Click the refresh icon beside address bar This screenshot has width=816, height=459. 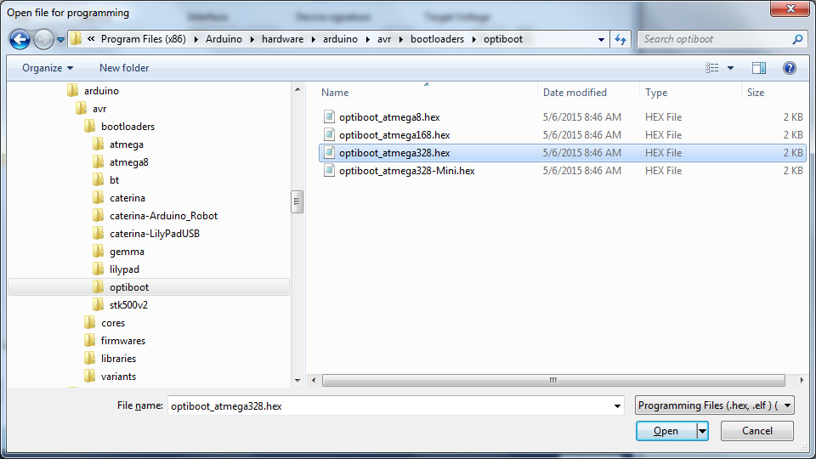pyautogui.click(x=620, y=39)
